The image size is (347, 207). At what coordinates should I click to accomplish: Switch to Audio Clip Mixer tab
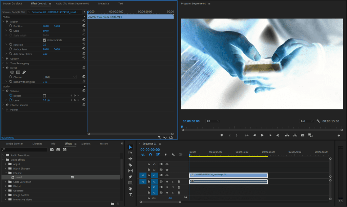click(73, 3)
